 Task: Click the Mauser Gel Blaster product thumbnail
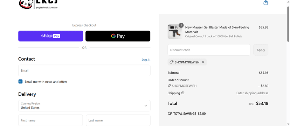pos(173,32)
